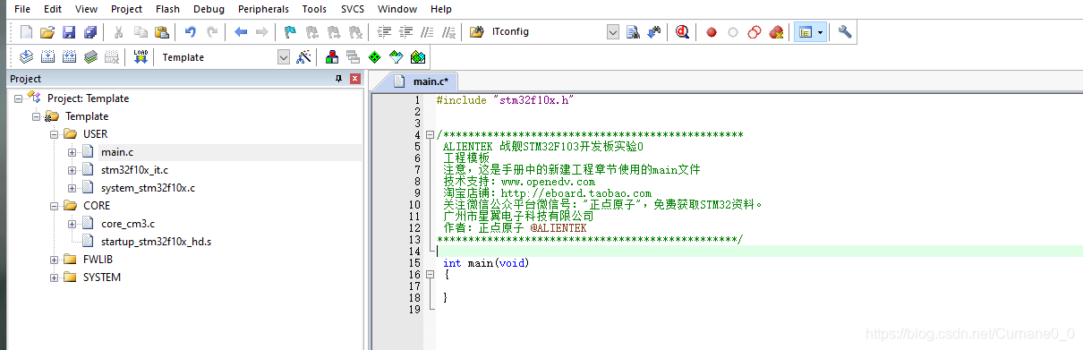Open Configuration with the wrench icon
The image size is (1083, 350).
click(845, 32)
